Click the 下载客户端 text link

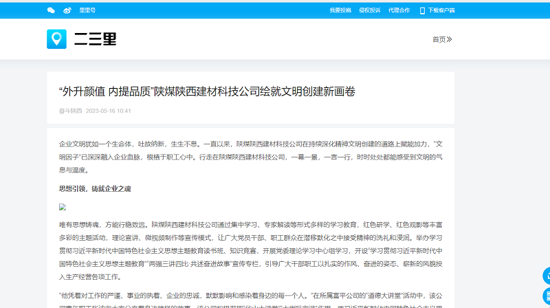click(441, 10)
